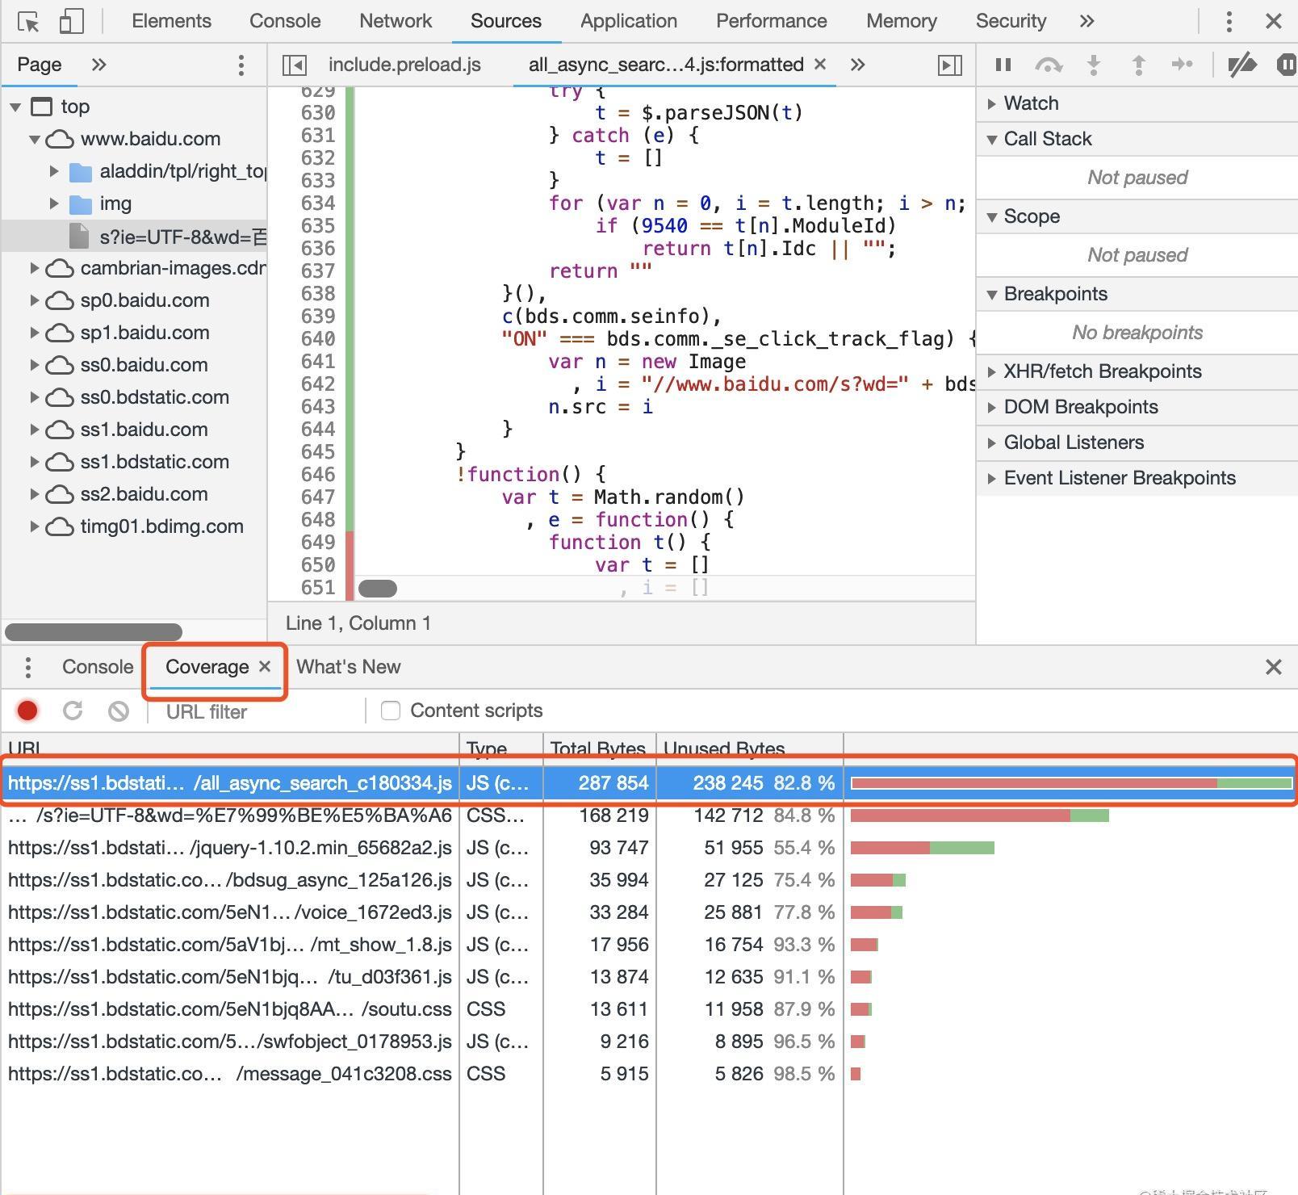Viewport: 1298px width, 1195px height.
Task: Open drawer three-dot menu
Action: (28, 667)
